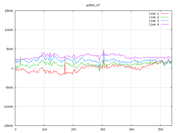This screenshot has height=133, width=177.
Task: Click the blue line sample in legend
Action: coord(165,21)
